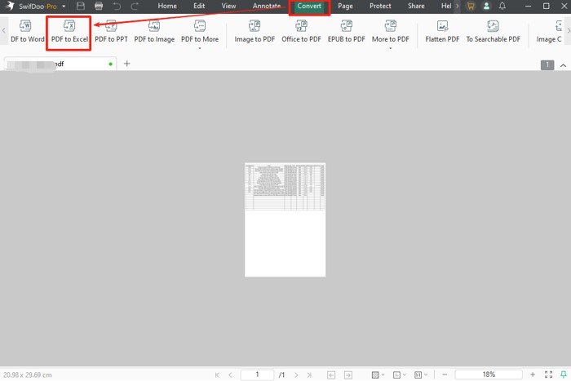The height and width of the screenshot is (381, 571).
Task: Print the document using printer icon
Action: pos(99,6)
